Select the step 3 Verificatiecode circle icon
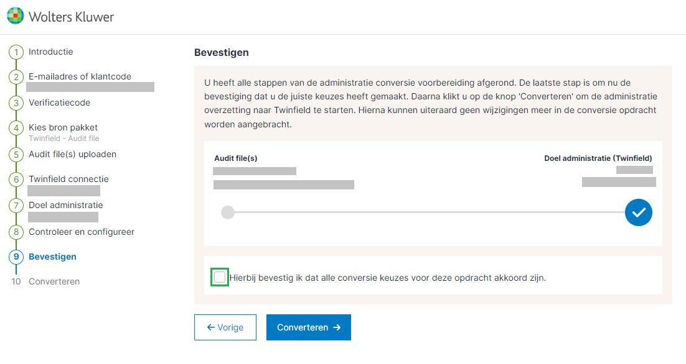The width and height of the screenshot is (686, 364). [17, 103]
